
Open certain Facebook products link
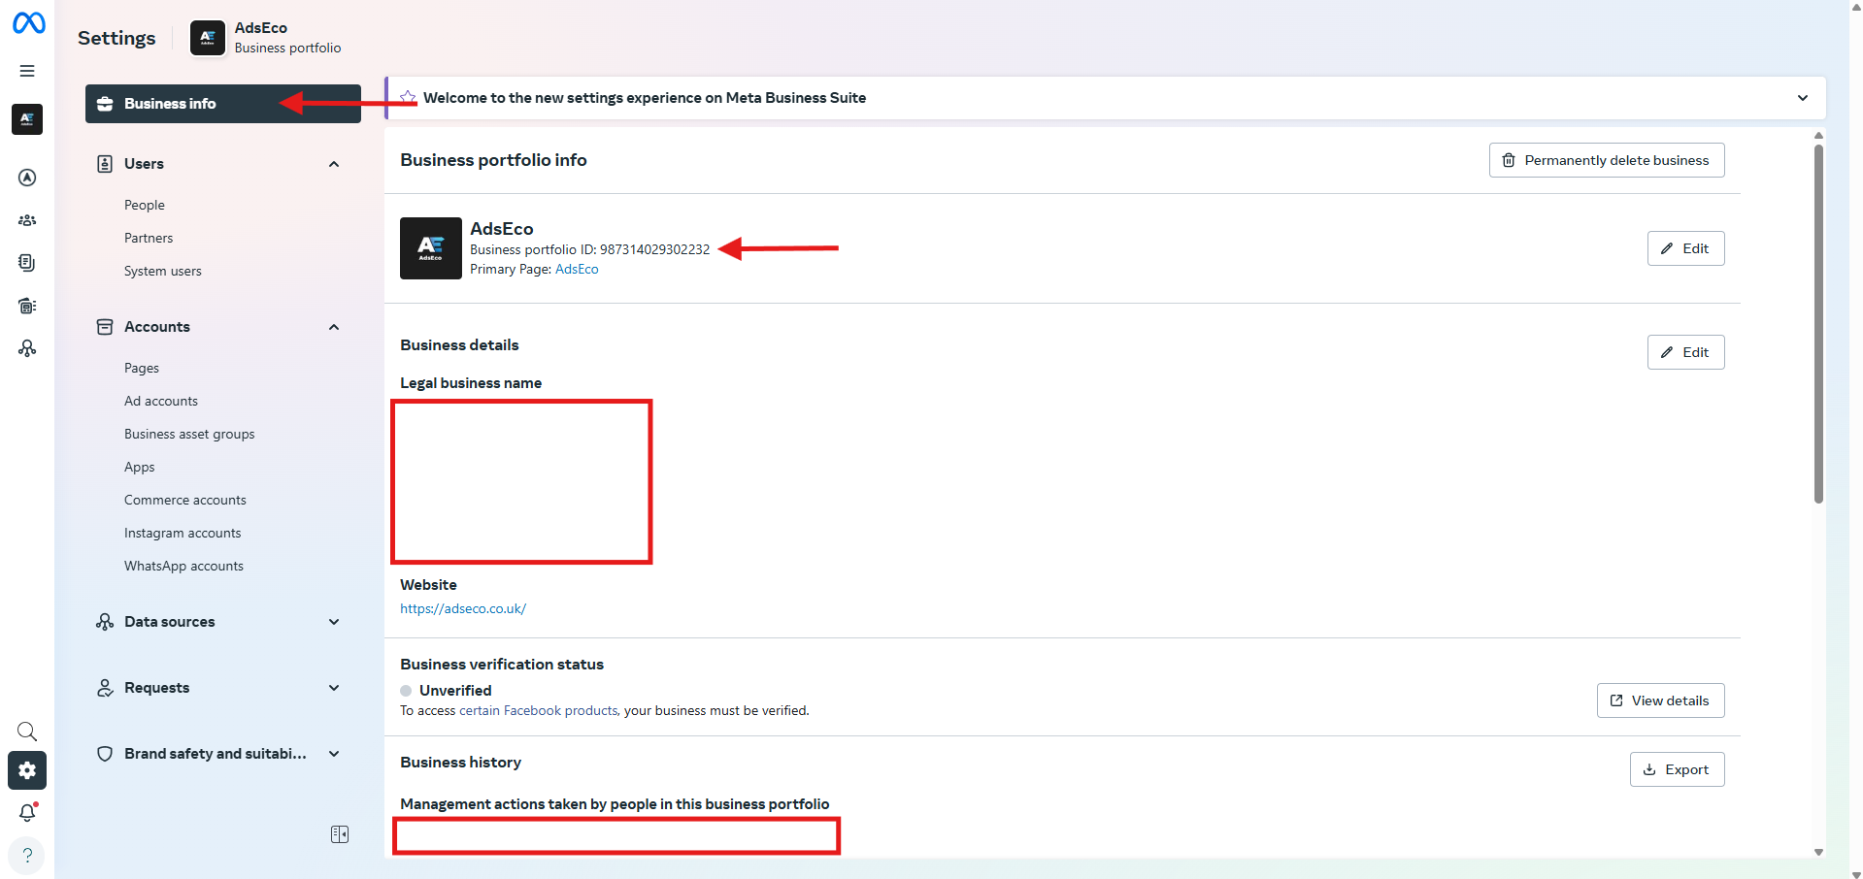click(538, 710)
